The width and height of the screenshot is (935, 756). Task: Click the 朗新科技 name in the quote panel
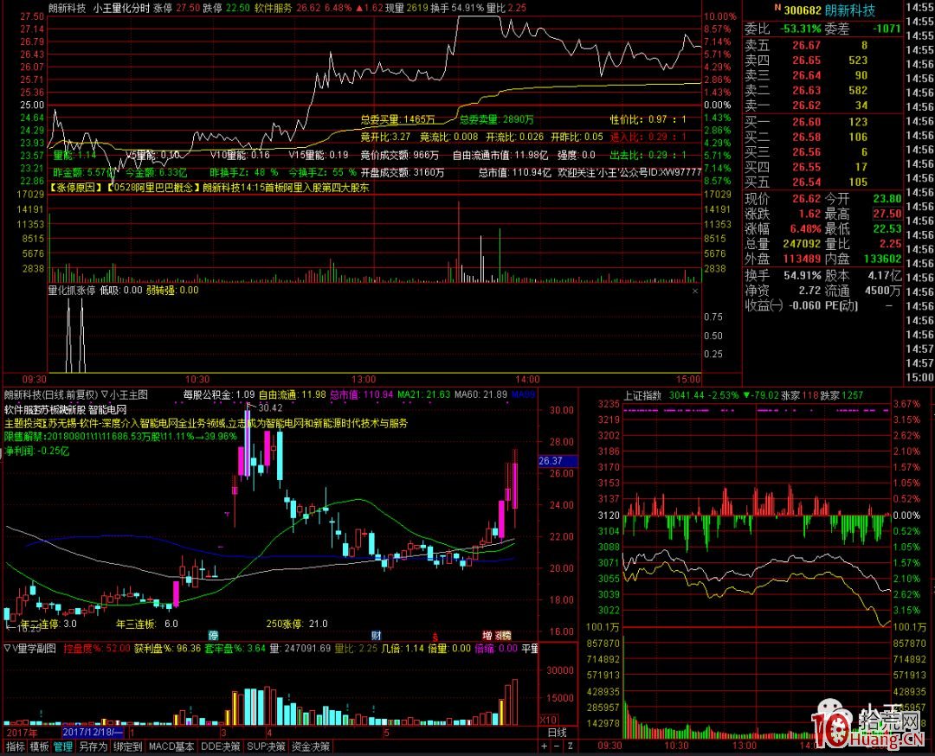pyautogui.click(x=850, y=10)
